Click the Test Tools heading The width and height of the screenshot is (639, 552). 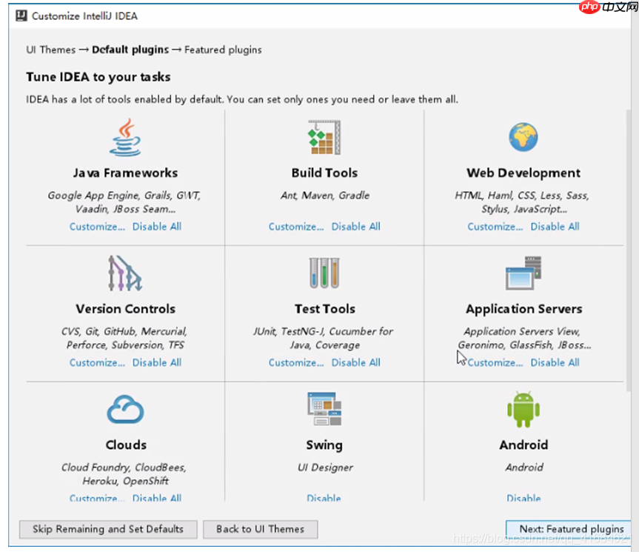click(x=325, y=309)
